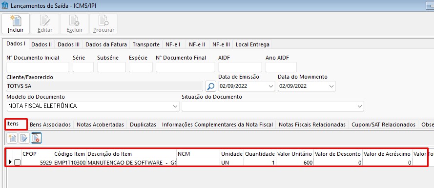Click the MANUTENCAO DE SOFTWARE description cell
434x188 pixels.
tap(131, 163)
